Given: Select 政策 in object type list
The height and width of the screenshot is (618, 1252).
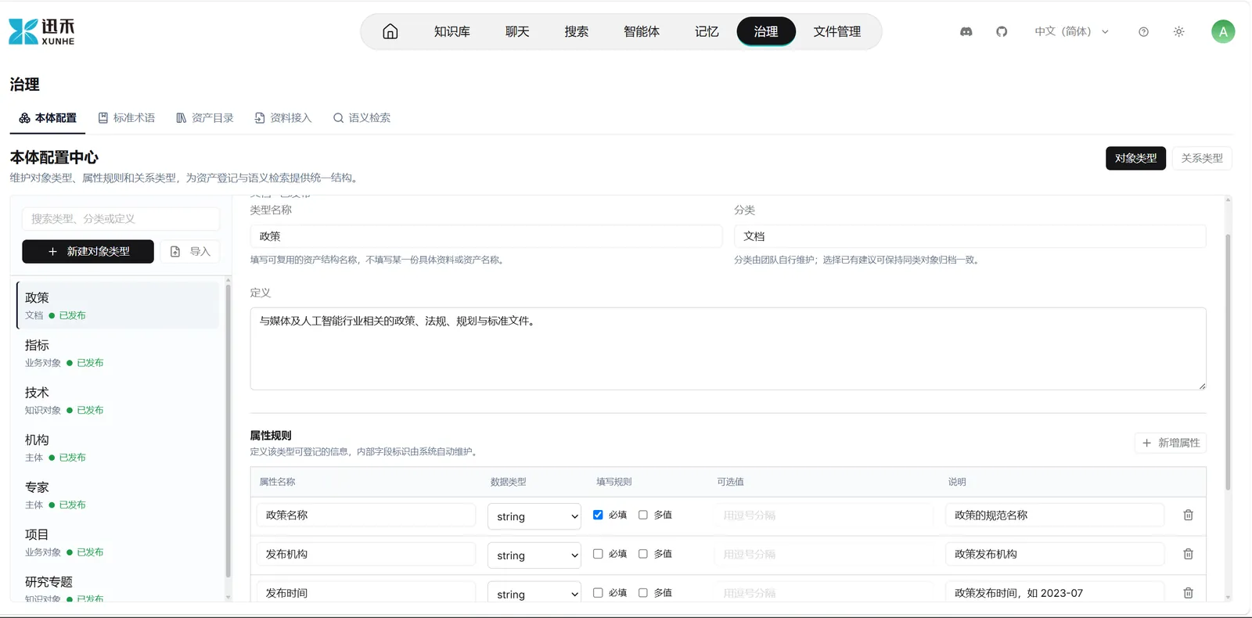Looking at the screenshot, I should point(118,305).
